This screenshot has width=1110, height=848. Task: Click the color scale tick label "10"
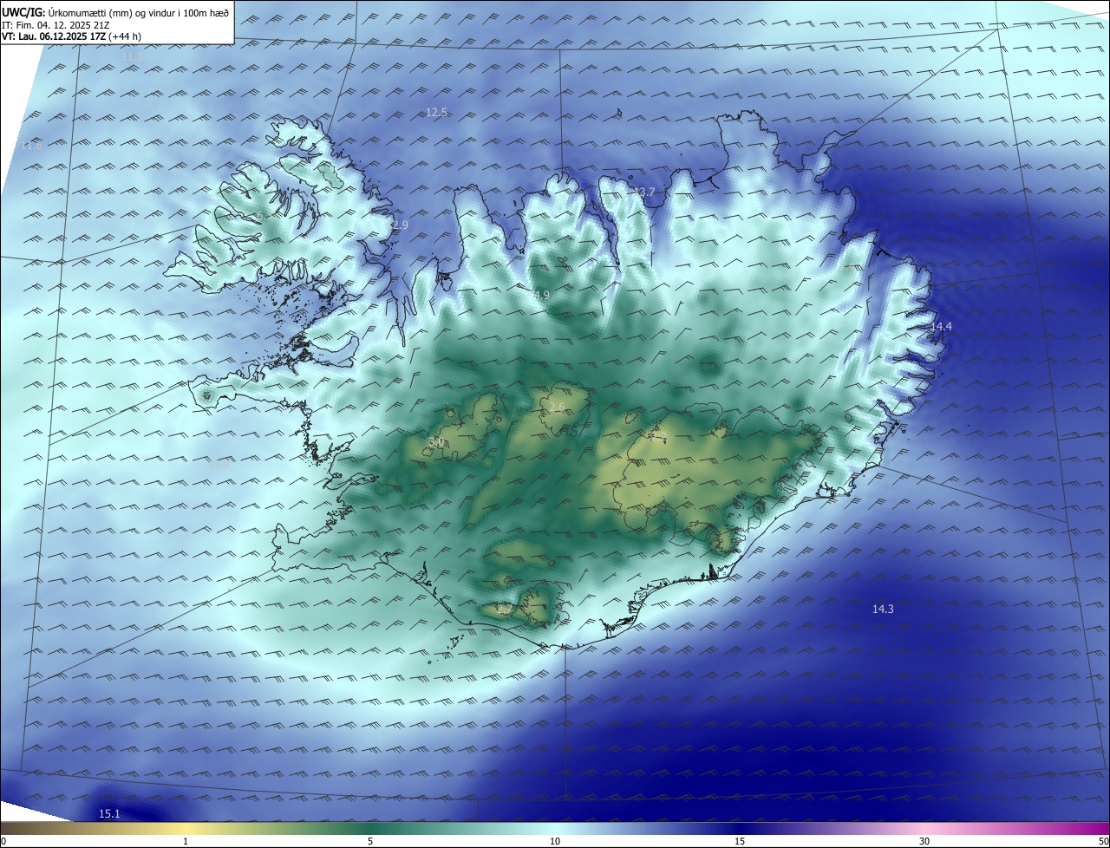coord(555,841)
